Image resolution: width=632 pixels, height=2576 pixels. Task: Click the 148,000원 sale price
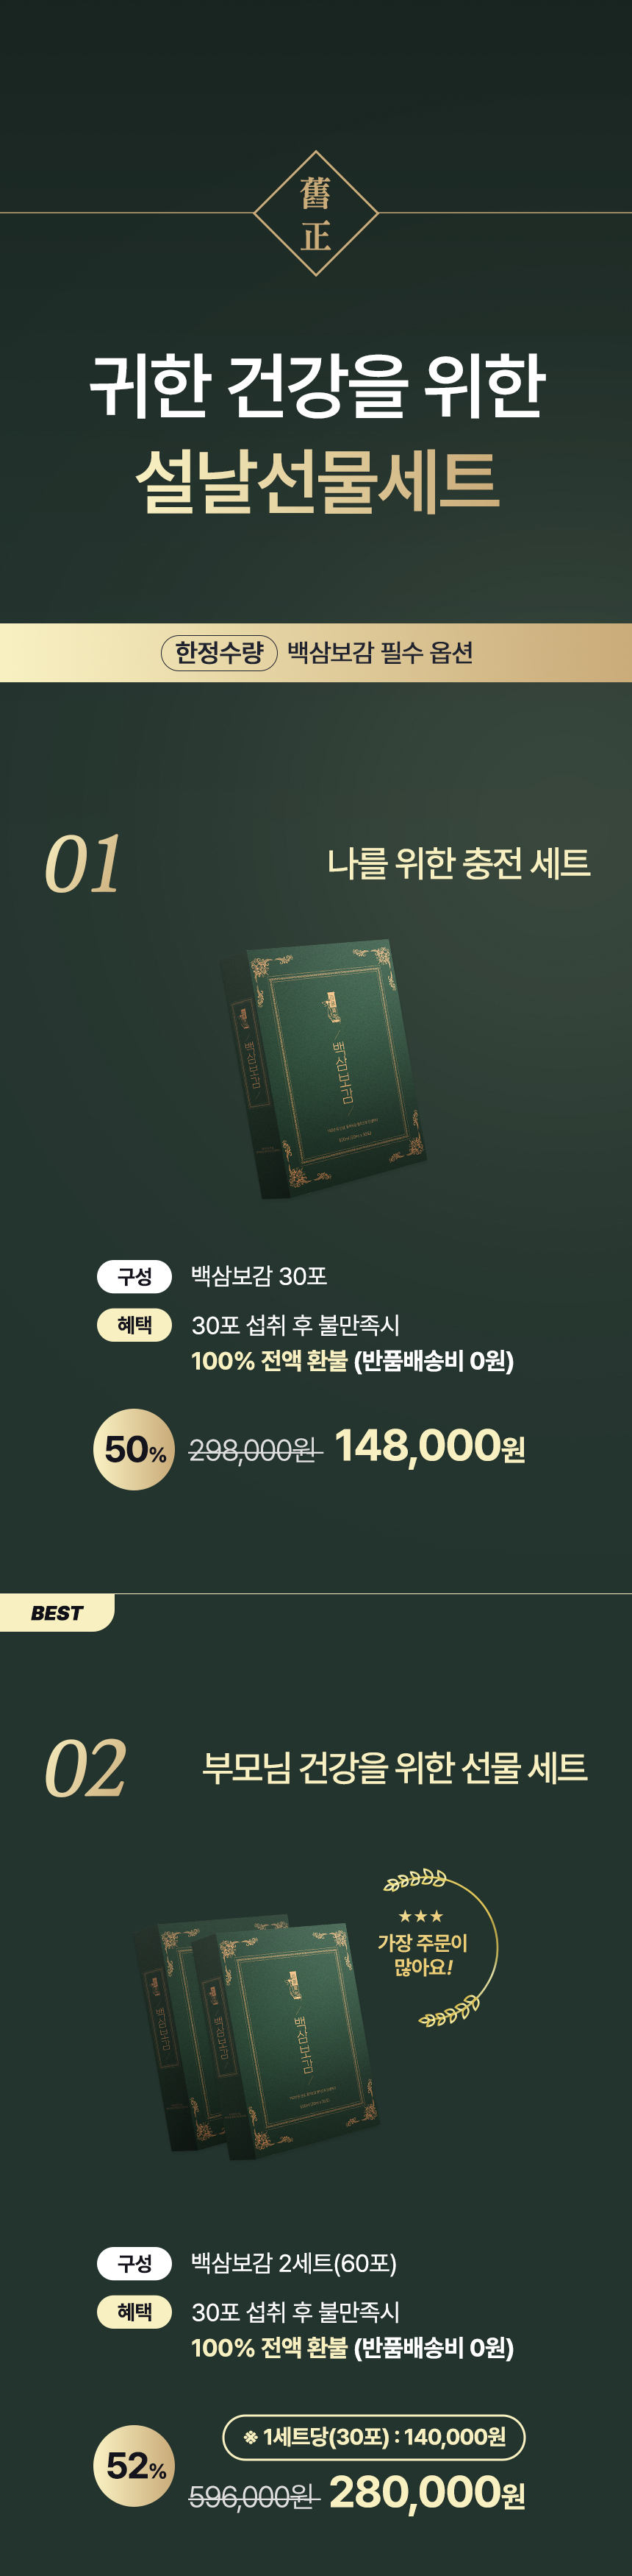click(429, 1446)
